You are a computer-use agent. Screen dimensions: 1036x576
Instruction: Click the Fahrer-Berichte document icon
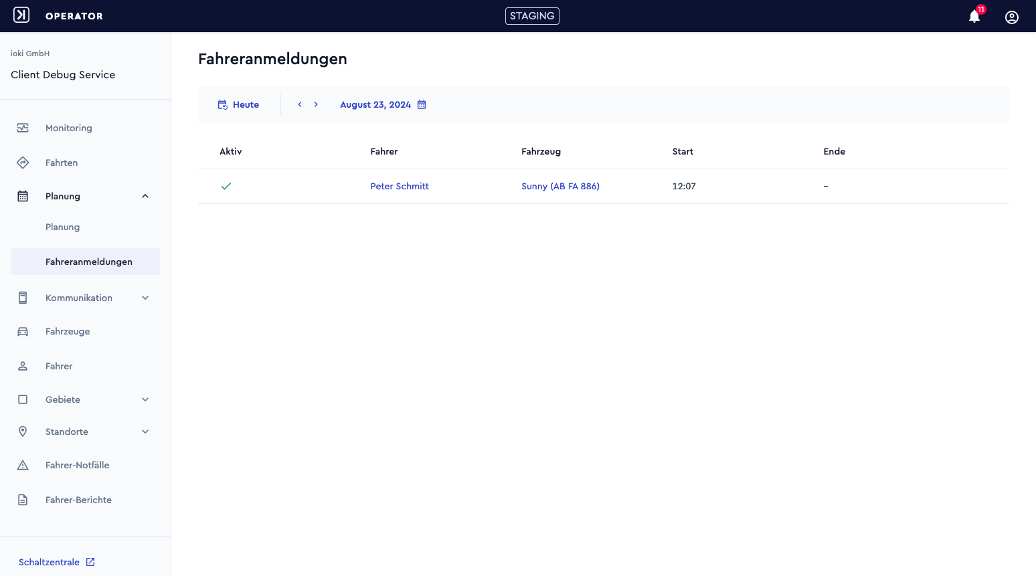(x=23, y=500)
